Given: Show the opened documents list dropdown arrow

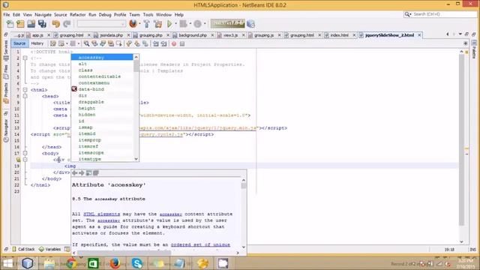Looking at the screenshot, I should pos(460,34).
